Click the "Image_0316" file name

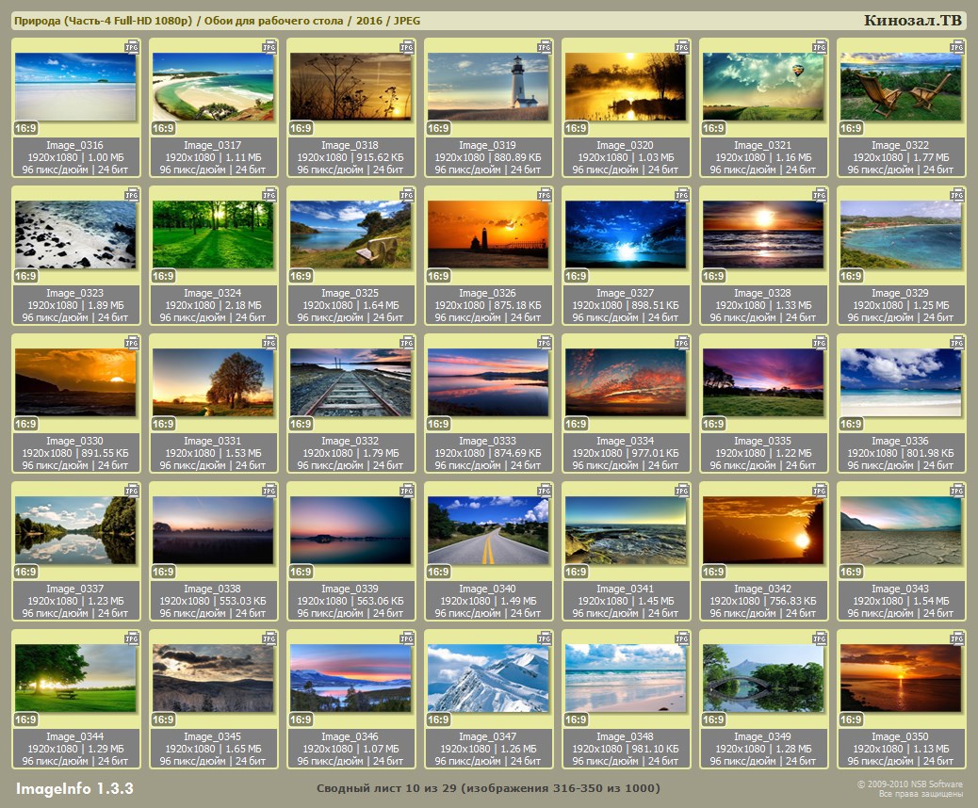74,145
